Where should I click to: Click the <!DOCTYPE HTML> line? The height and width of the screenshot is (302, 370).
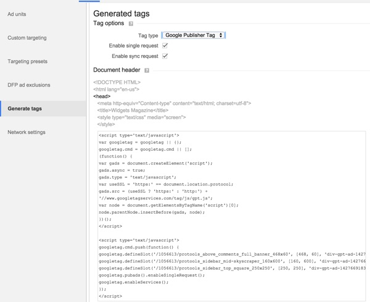click(117, 82)
